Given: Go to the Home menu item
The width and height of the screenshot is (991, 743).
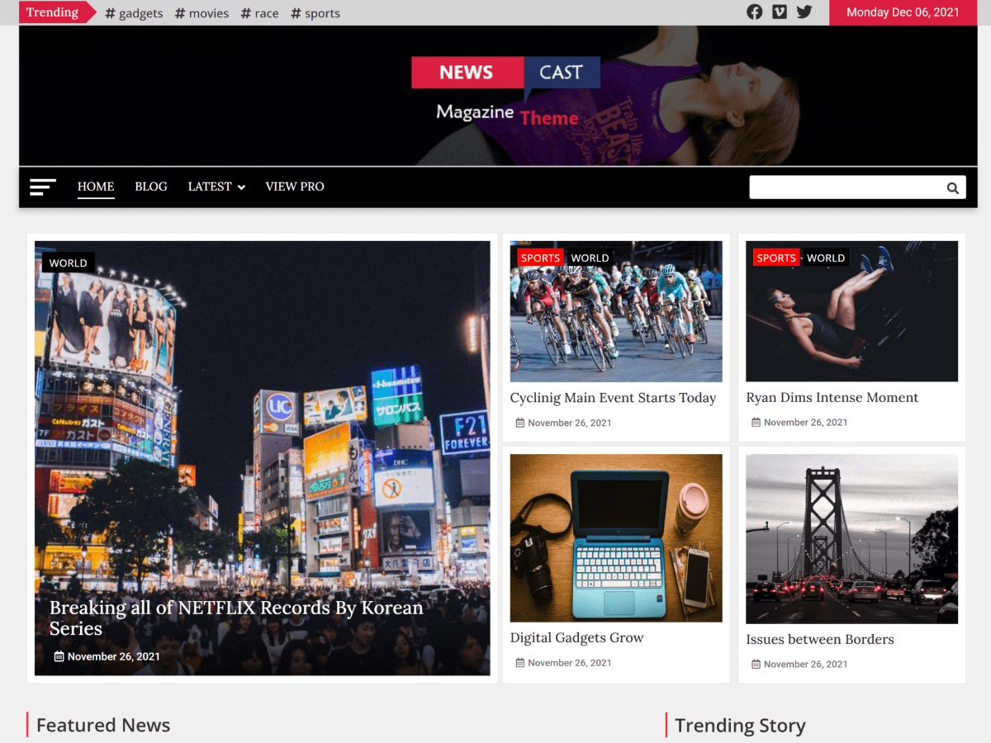Looking at the screenshot, I should [96, 187].
